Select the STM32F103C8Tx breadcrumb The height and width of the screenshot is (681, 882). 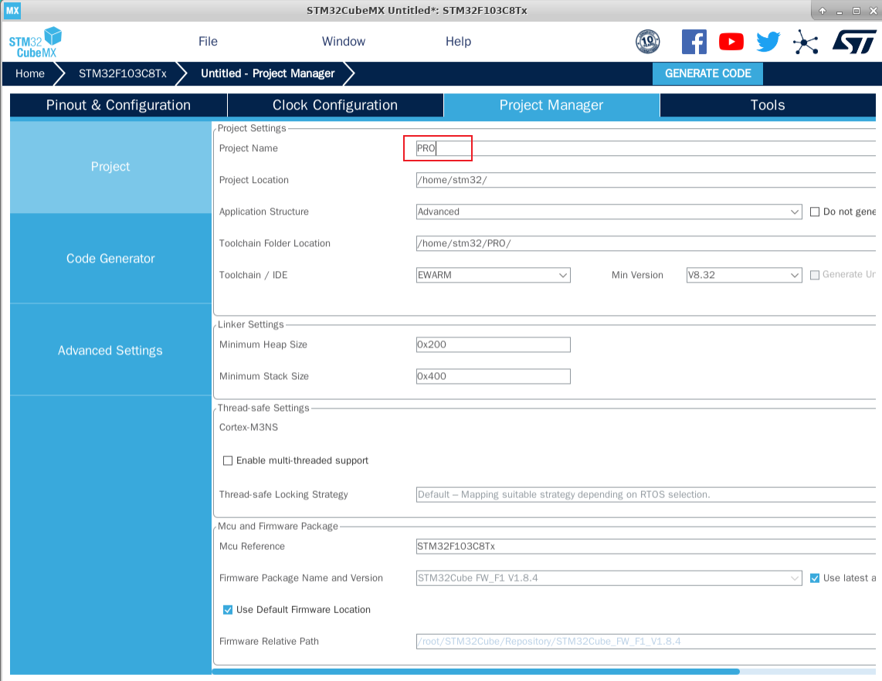[x=123, y=73]
